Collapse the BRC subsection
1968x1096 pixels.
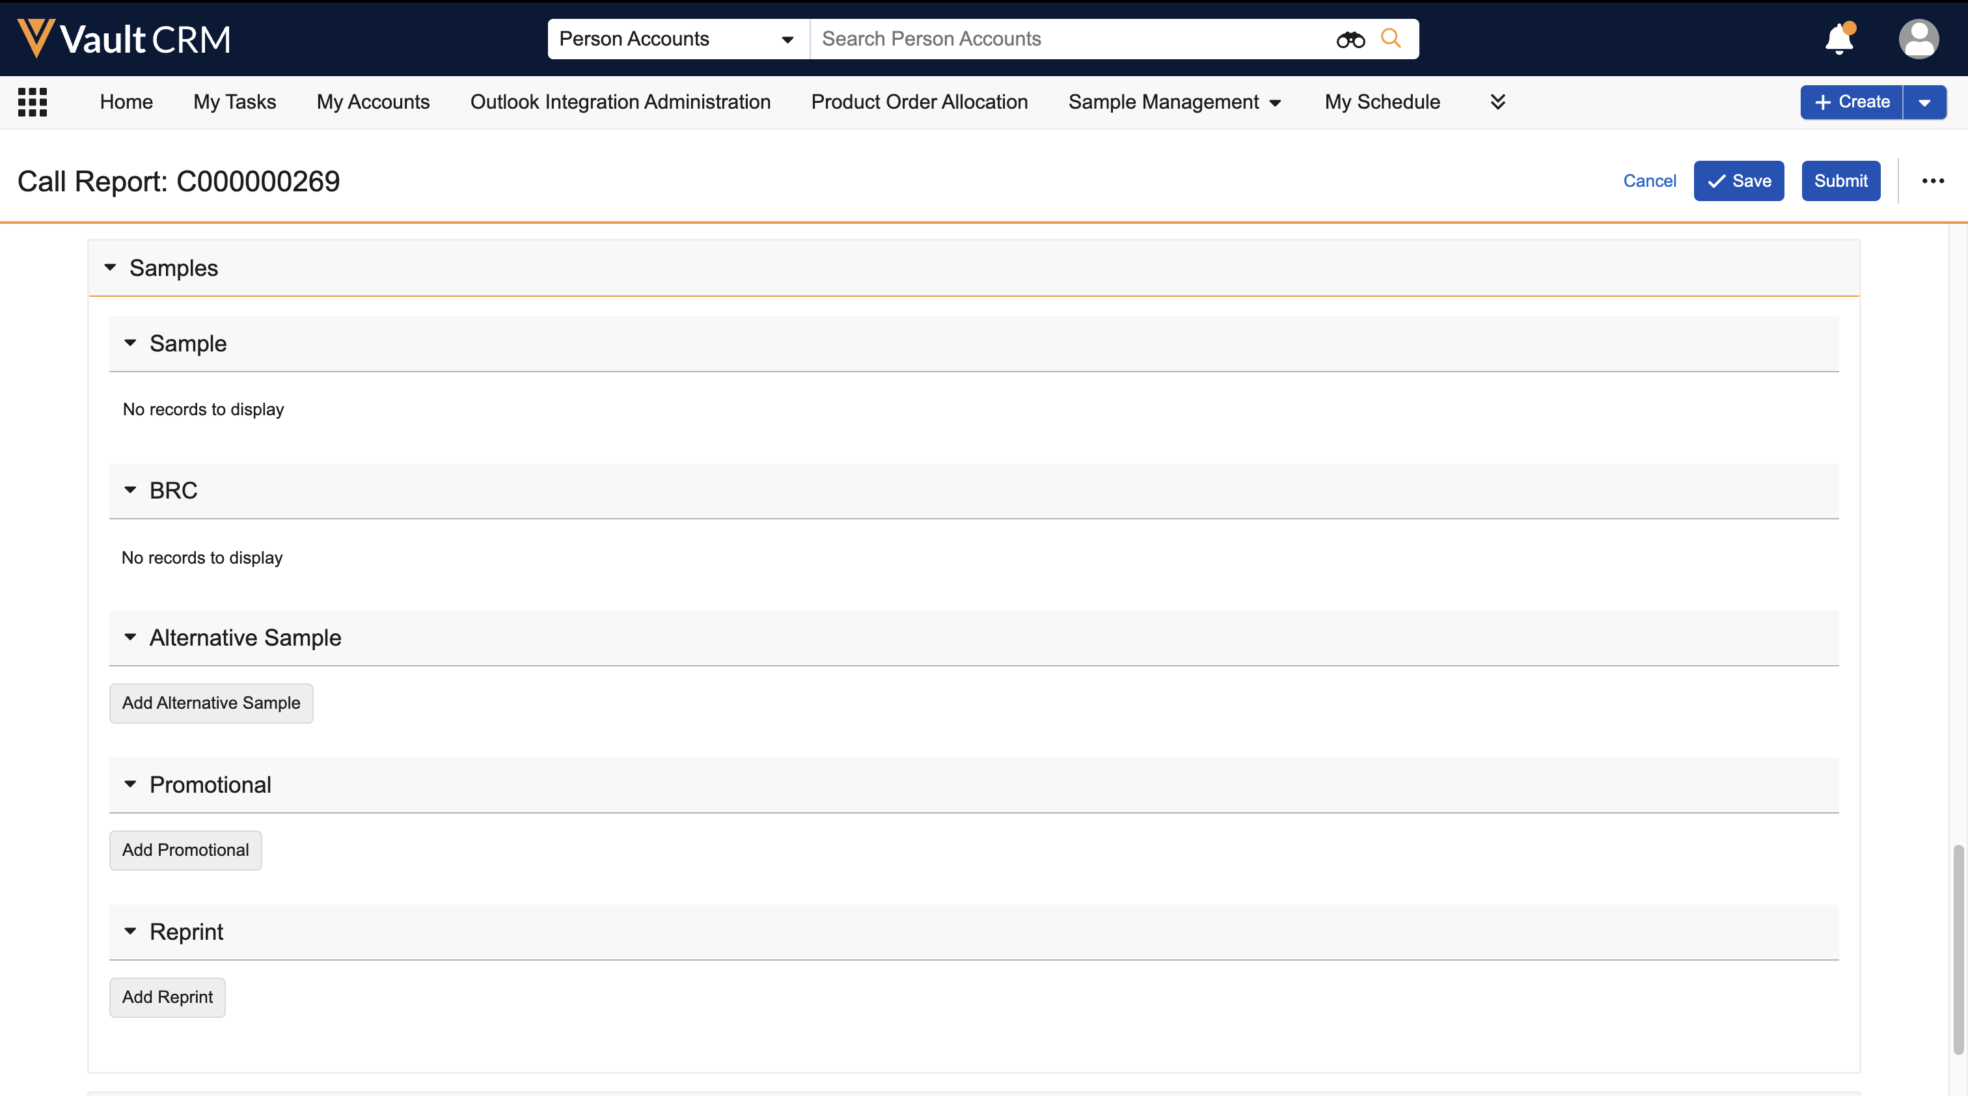click(x=131, y=490)
